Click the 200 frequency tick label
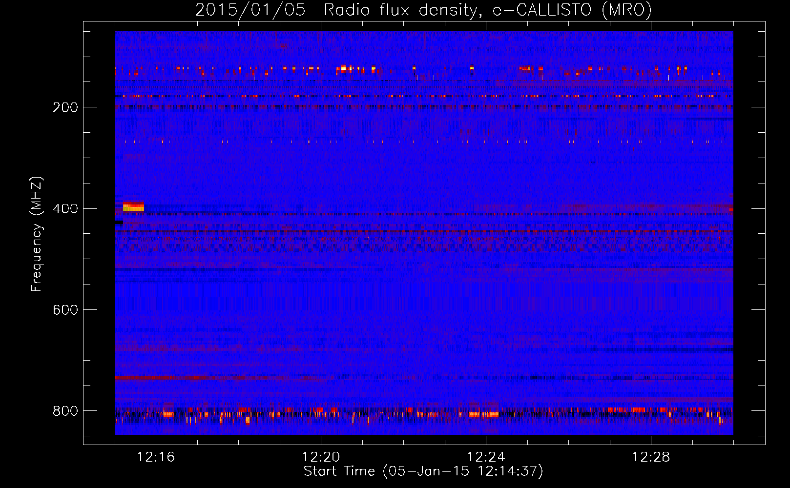 click(x=65, y=107)
